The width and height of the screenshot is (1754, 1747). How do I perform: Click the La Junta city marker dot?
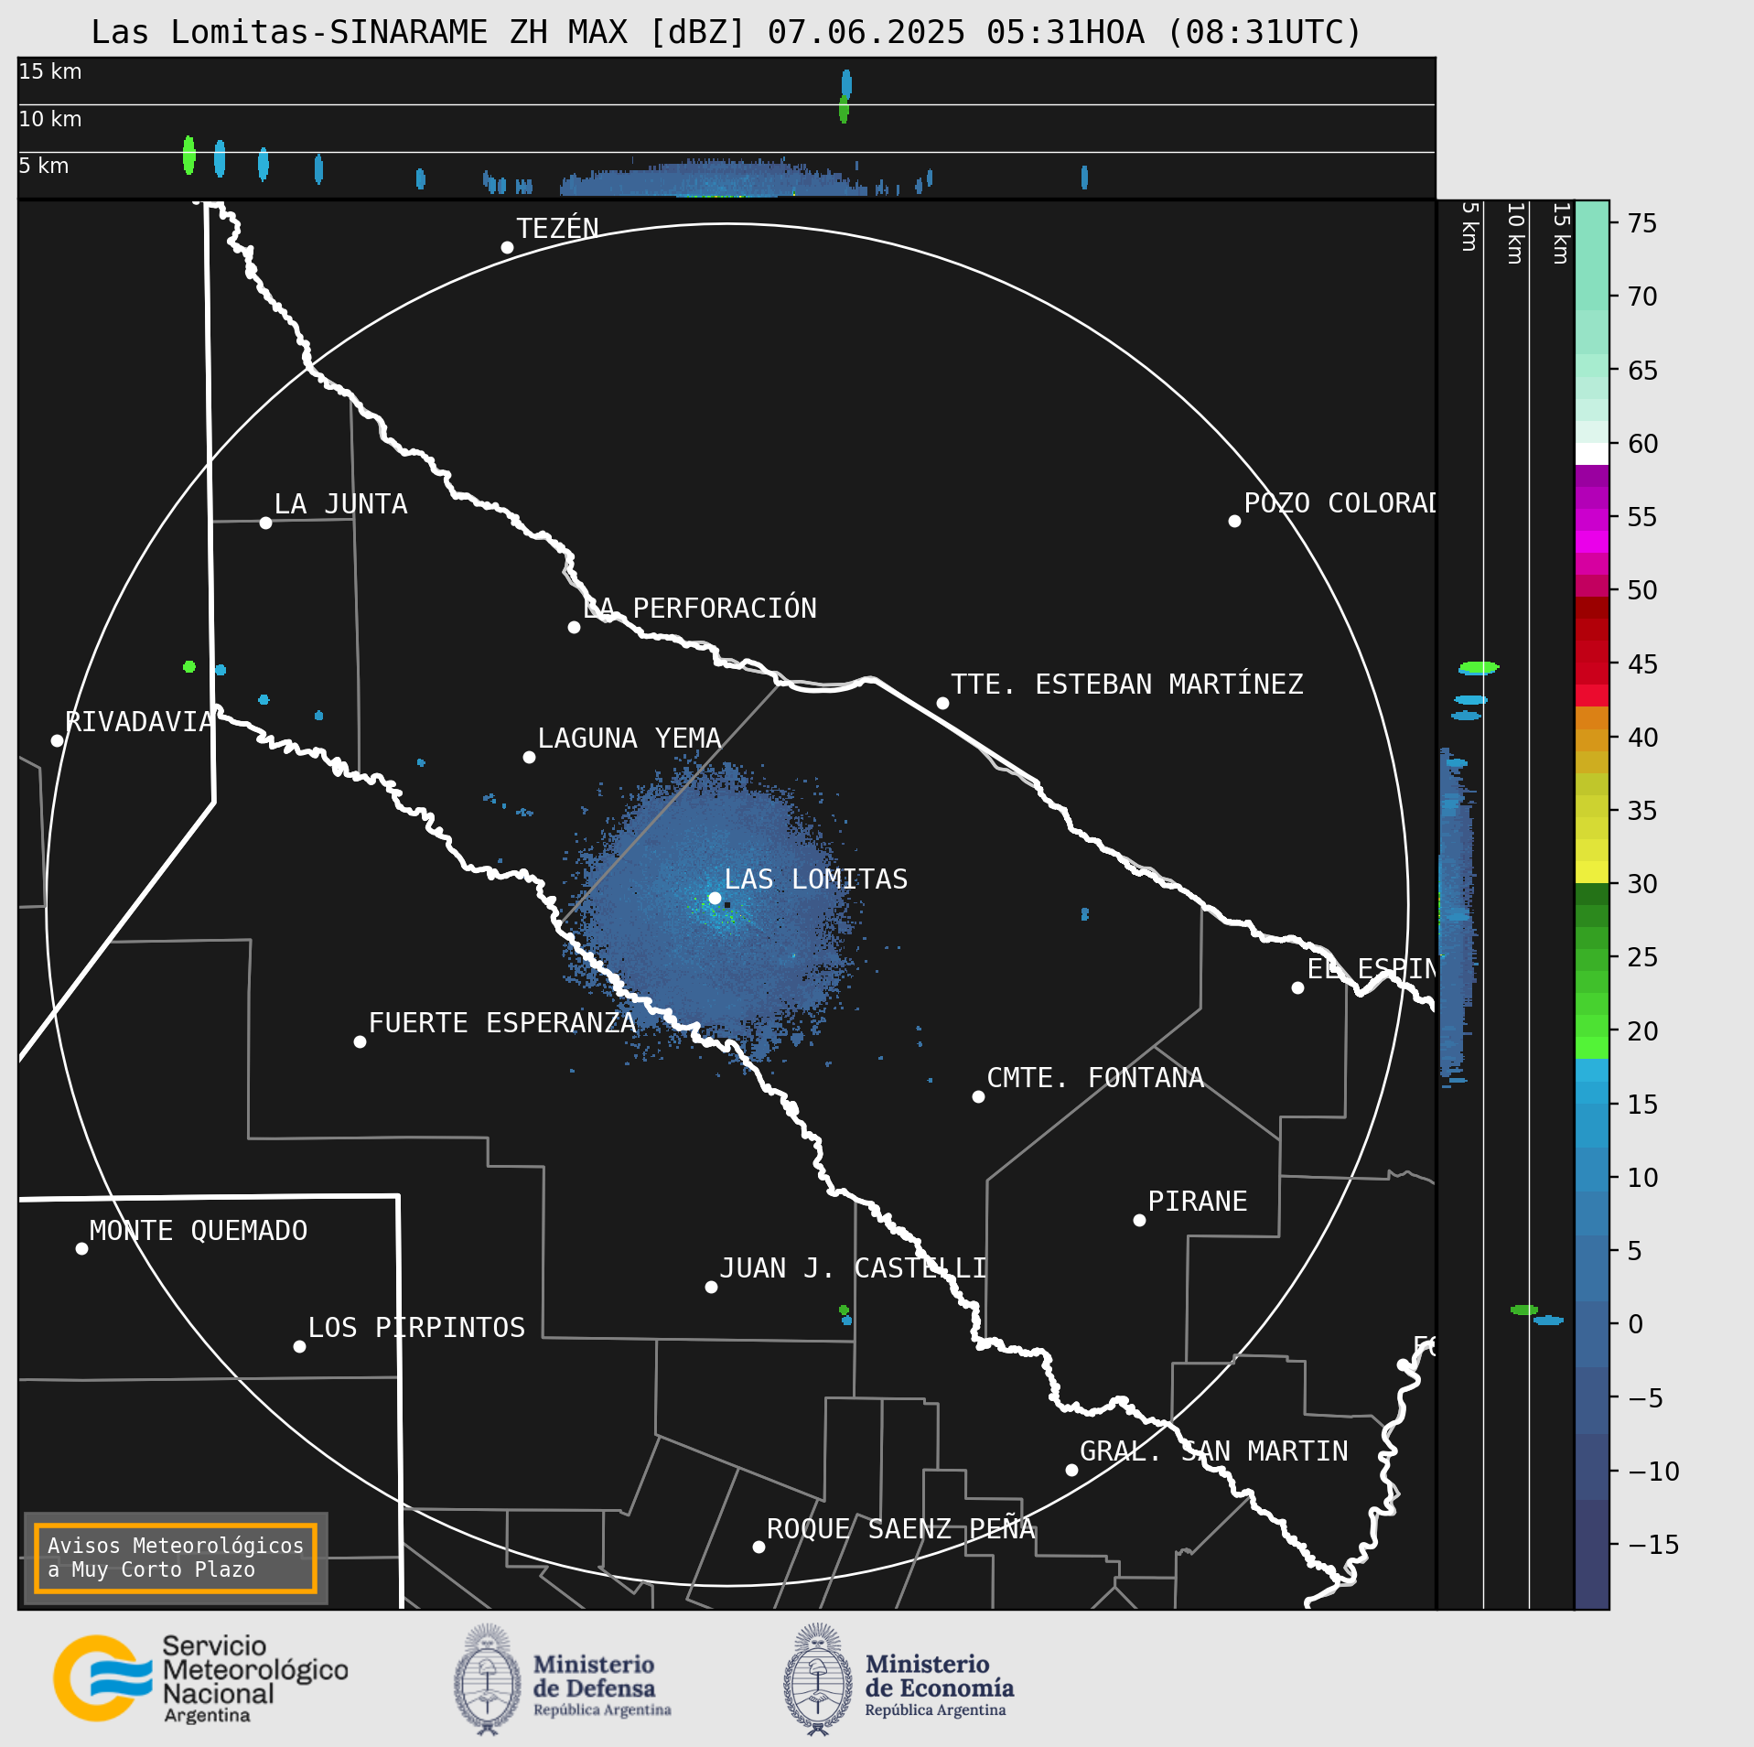click(x=265, y=523)
